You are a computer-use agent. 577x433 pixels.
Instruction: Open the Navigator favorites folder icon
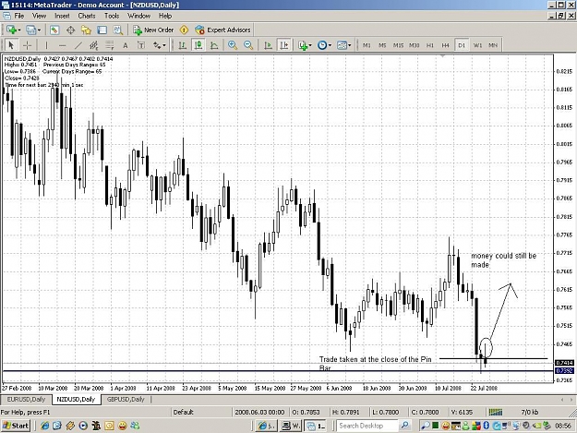86,30
